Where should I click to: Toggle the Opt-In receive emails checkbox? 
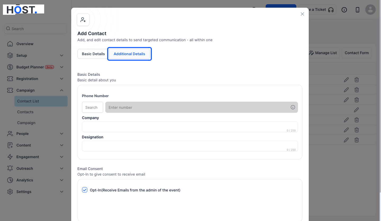coord(85,190)
